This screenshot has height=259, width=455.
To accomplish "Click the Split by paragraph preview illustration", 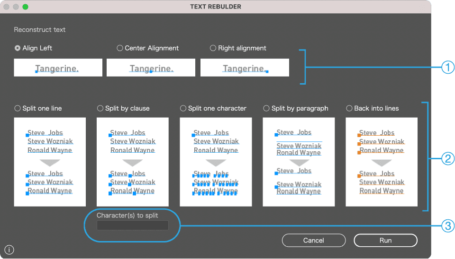I will (x=299, y=162).
